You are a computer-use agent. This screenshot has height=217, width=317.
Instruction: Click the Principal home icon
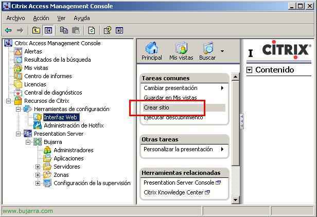pos(152,51)
